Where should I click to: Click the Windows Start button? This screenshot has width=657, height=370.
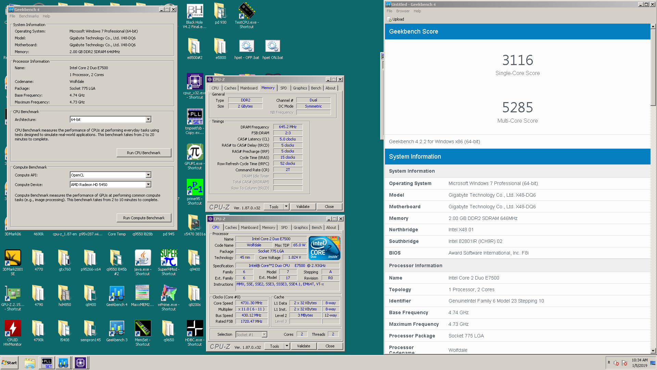[10, 363]
